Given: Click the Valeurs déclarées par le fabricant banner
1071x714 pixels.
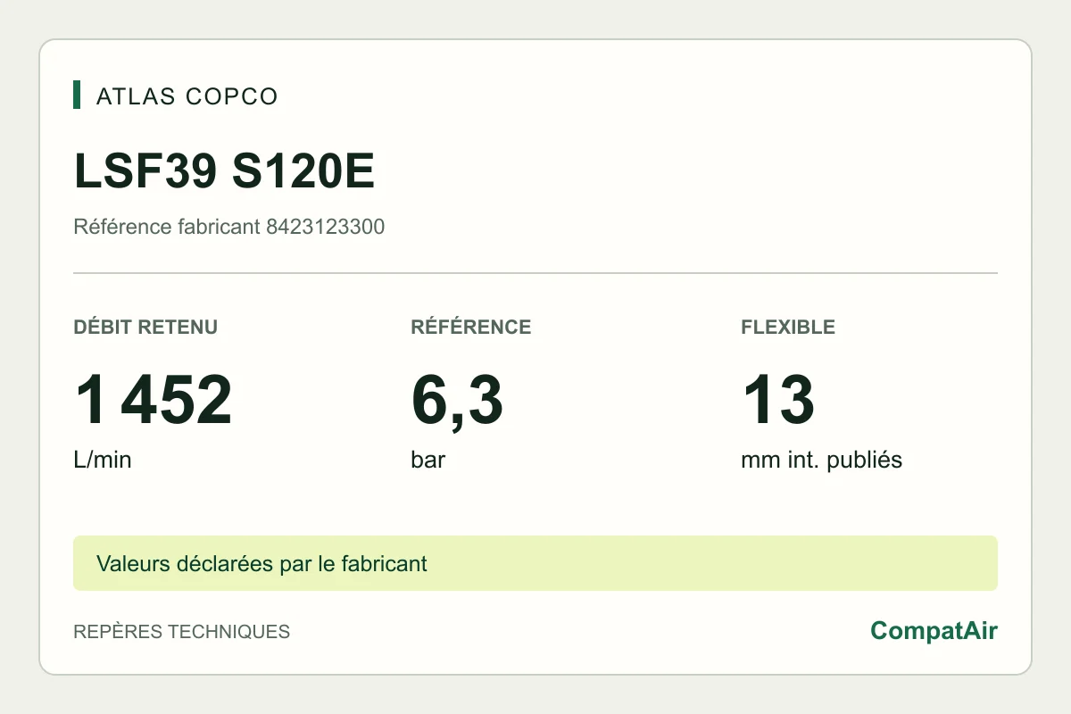Looking at the screenshot, I should click(262, 564).
